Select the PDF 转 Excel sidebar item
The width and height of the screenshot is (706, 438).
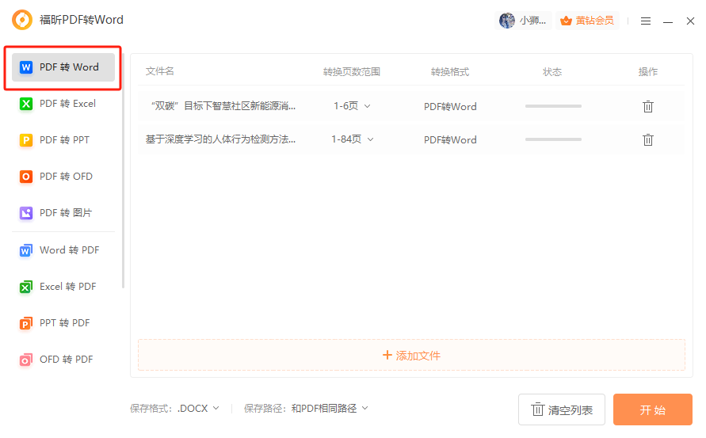pyautogui.click(x=63, y=104)
